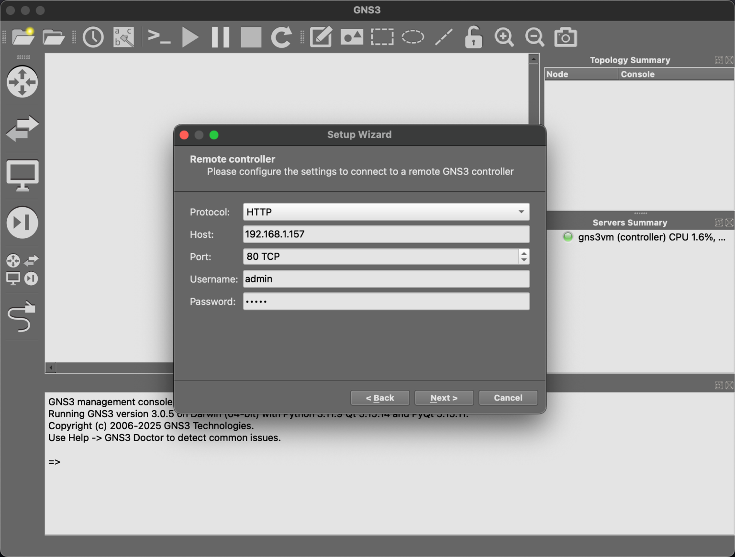The height and width of the screenshot is (557, 735).
Task: Stop all nodes with the stop icon
Action: click(250, 37)
